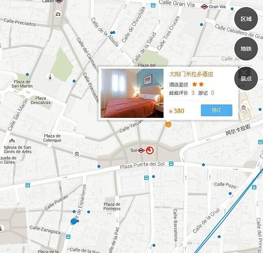
Task: Click the orange hotel location marker
Action: (168, 124)
